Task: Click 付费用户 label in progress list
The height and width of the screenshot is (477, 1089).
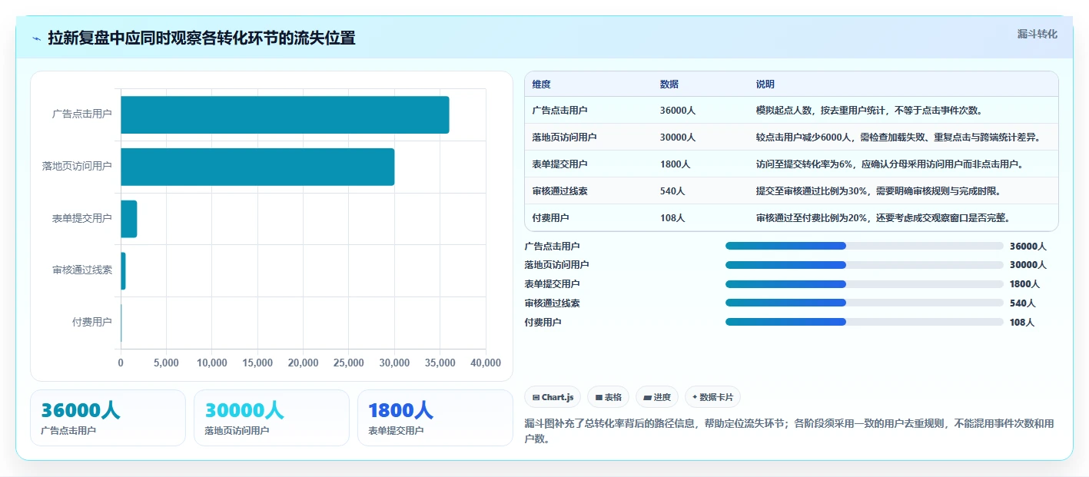Action: coord(543,323)
